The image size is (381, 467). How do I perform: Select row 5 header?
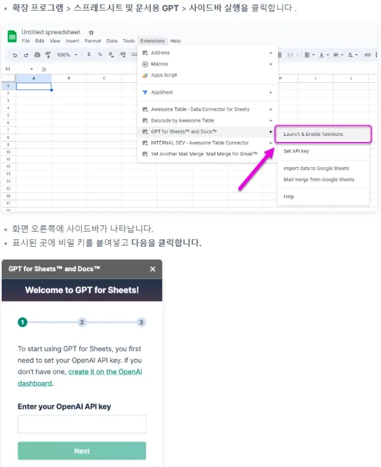(9, 115)
